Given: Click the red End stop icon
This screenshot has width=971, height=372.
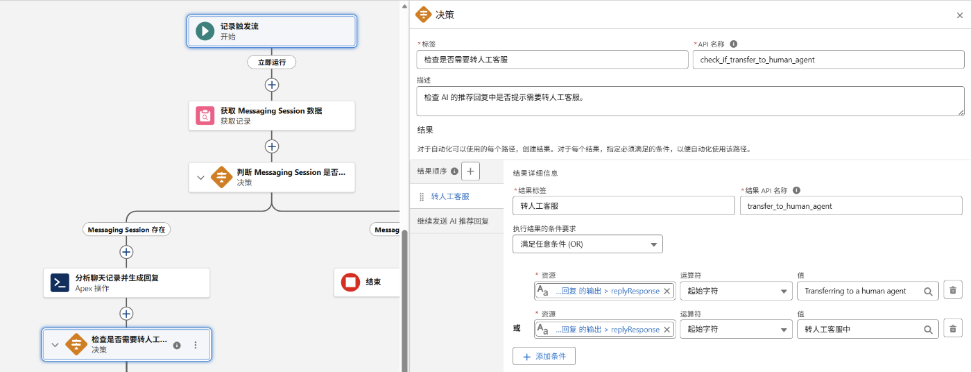Looking at the screenshot, I should pos(350,282).
